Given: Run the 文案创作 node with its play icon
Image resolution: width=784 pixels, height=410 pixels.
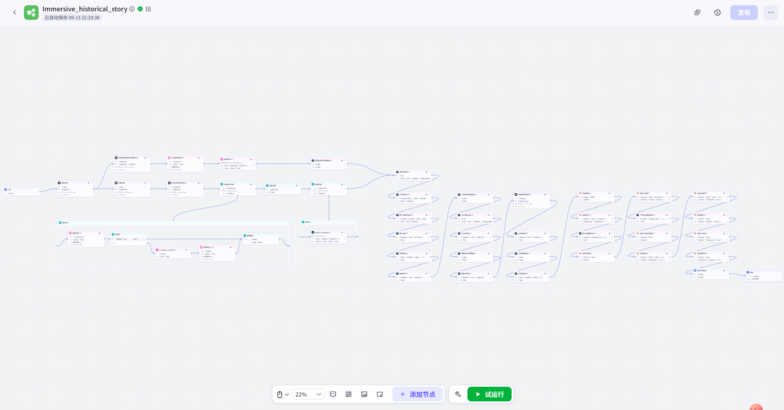Looking at the screenshot, I should tap(88, 183).
